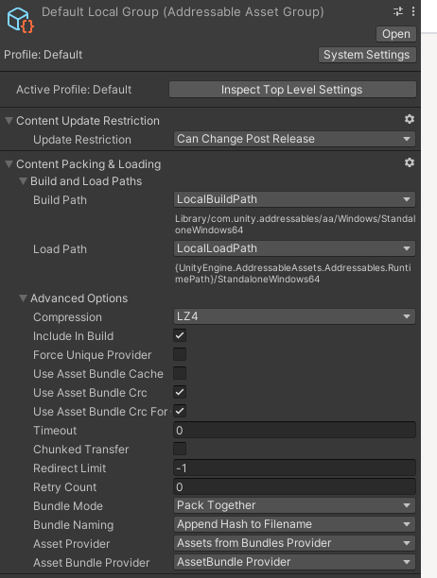Open the Compression LZ4 dropdown
Screen dimensions: 437x578
coord(294,316)
